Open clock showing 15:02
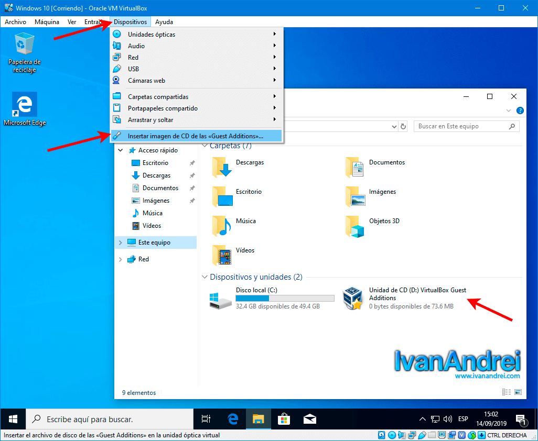Image resolution: width=538 pixels, height=441 pixels. click(491, 418)
